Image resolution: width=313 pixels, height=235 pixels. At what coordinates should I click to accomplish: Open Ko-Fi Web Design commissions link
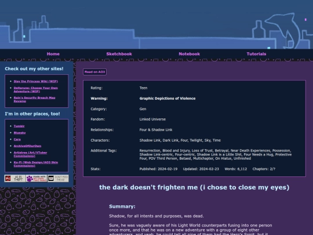(x=36, y=164)
